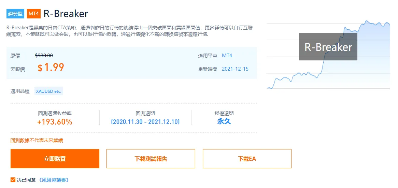Click the 立即購買 buy now button
Screen dimensions: 398x188
(x=55, y=159)
